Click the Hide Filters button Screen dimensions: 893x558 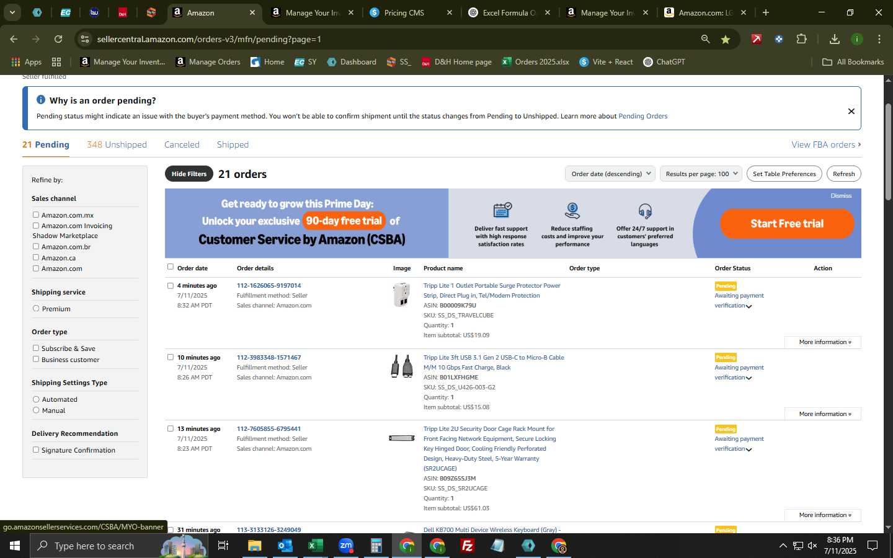point(189,174)
